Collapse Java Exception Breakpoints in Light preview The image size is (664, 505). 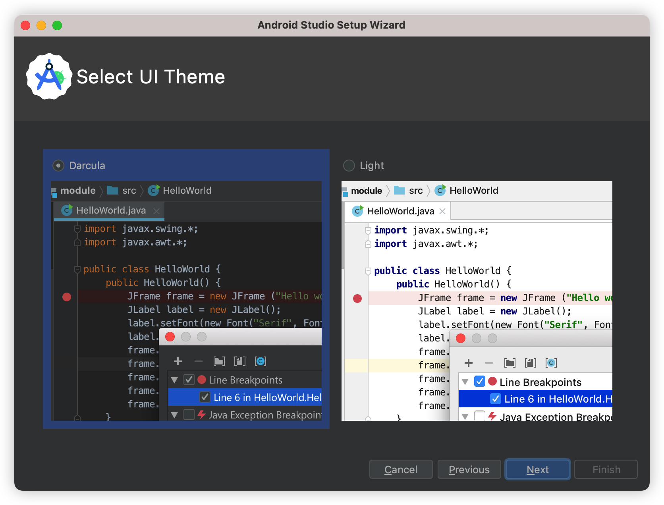(x=465, y=416)
